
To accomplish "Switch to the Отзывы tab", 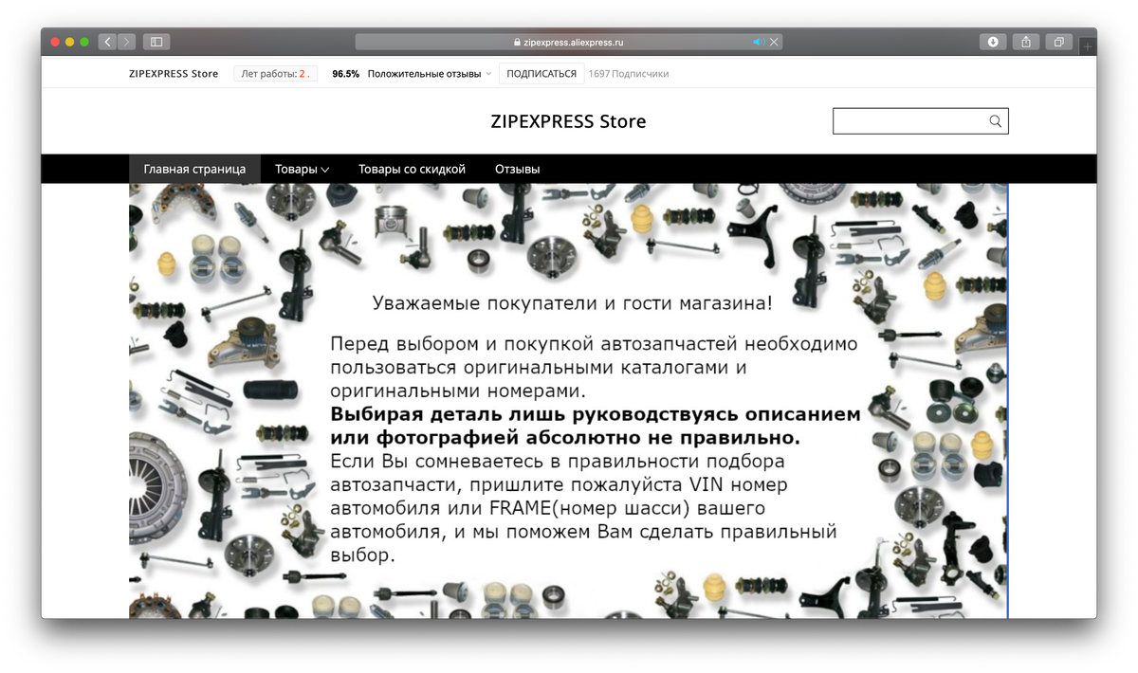I will click(517, 169).
